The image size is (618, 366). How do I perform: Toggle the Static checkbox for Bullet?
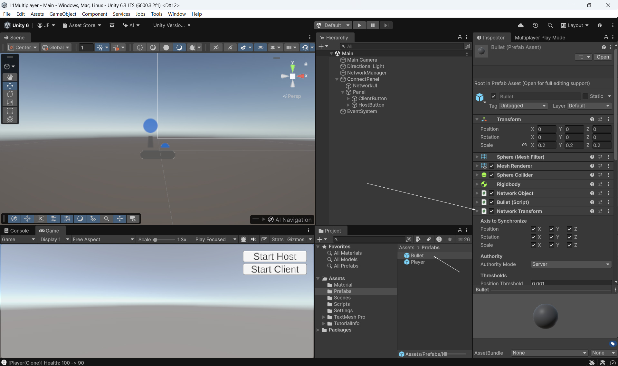[585, 96]
